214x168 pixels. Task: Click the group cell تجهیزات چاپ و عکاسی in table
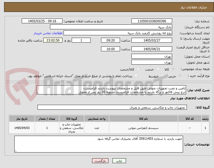pyautogui.click(x=72, y=128)
